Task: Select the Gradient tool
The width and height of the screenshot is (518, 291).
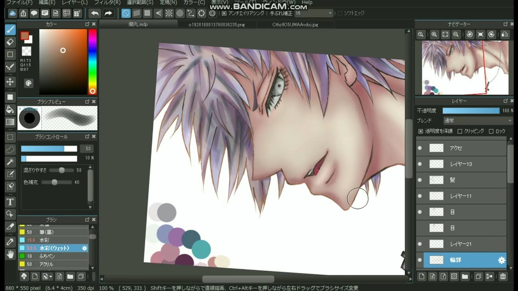Action: (x=11, y=122)
